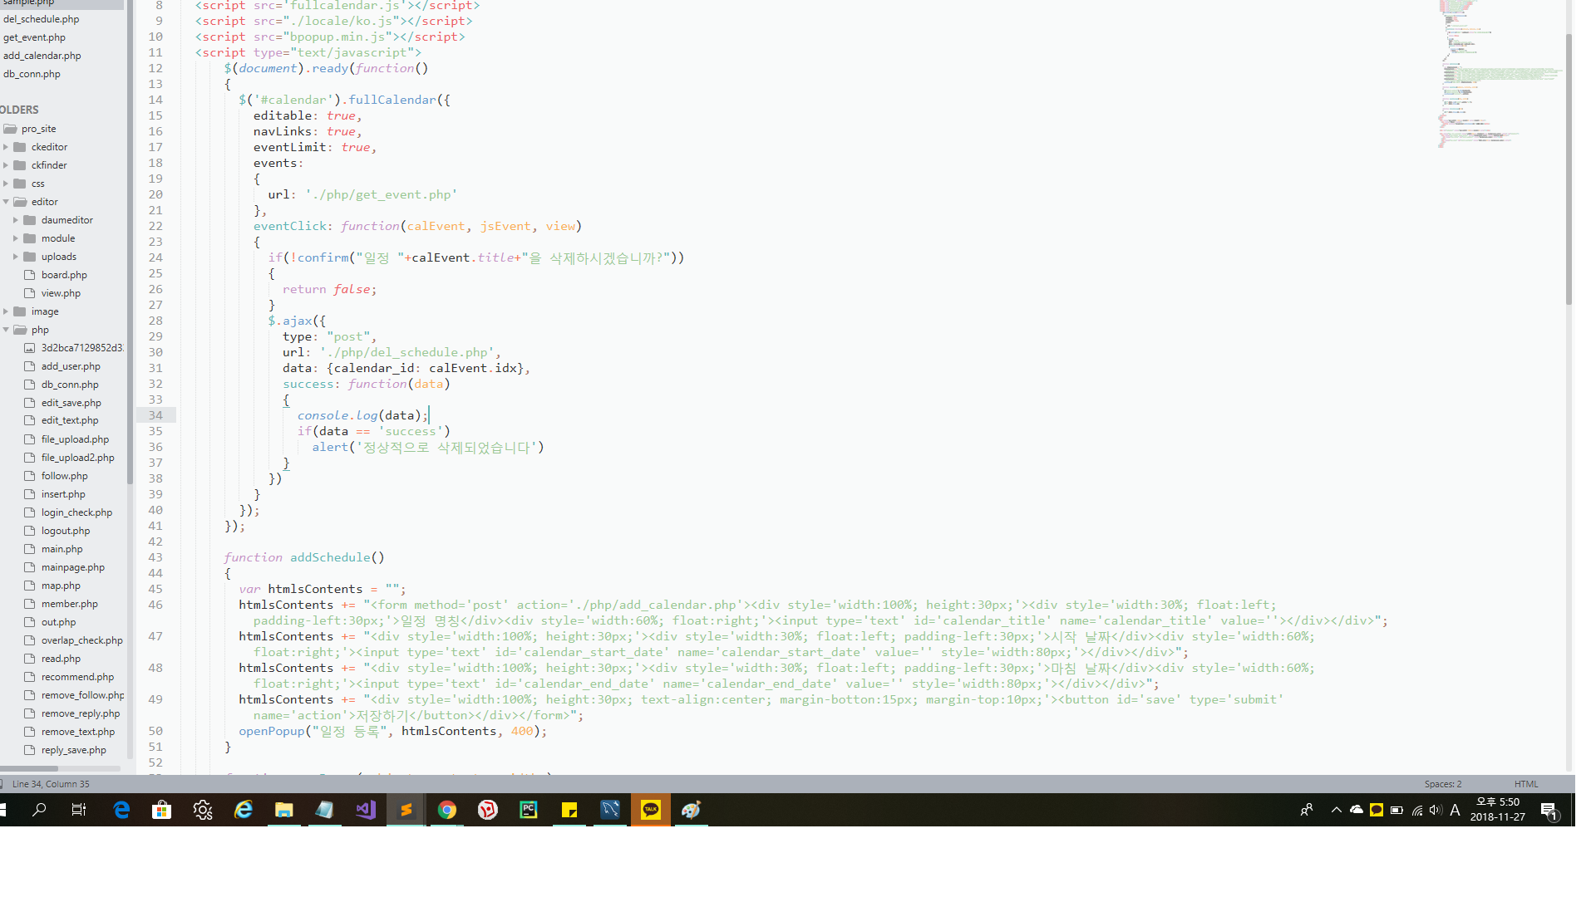Open the Paint app icon
Image resolution: width=1596 pixels, height=897 pixels.
[x=691, y=810]
